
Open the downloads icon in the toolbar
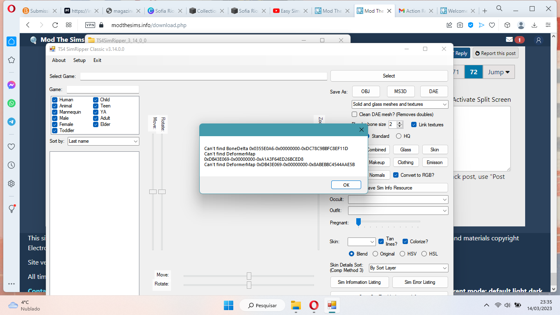tap(534, 25)
